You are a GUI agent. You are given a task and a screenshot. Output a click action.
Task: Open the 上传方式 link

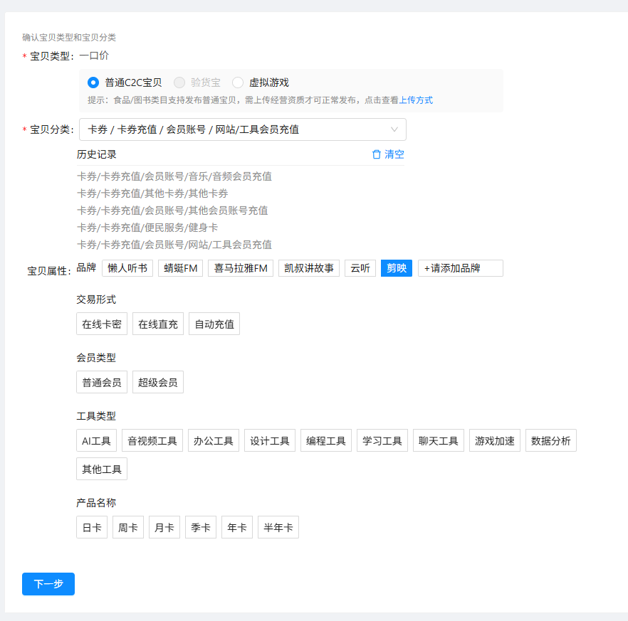pos(416,100)
